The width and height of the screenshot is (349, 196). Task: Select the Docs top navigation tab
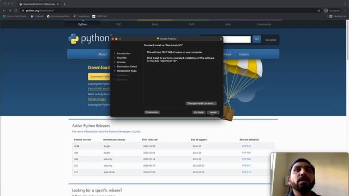click(155, 24)
